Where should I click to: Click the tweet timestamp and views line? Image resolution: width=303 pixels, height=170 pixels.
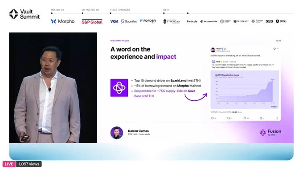[x=226, y=112]
